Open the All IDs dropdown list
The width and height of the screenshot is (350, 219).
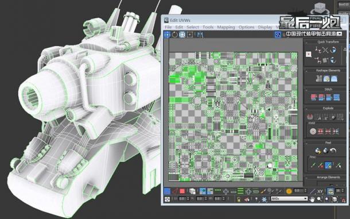289,199
